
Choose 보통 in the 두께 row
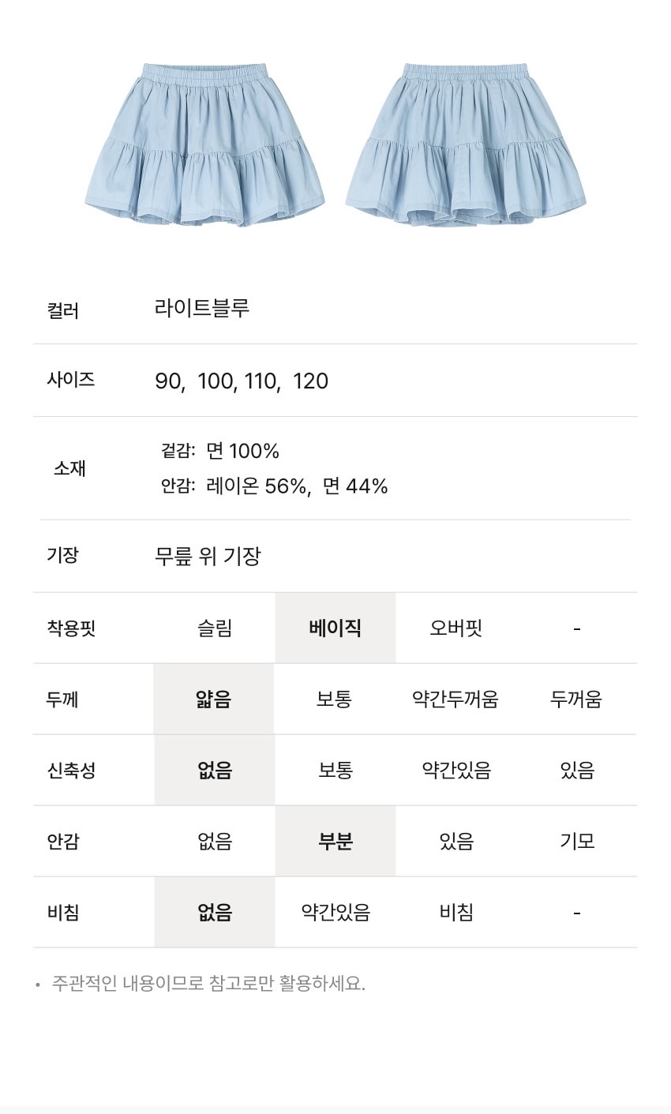[x=334, y=700]
